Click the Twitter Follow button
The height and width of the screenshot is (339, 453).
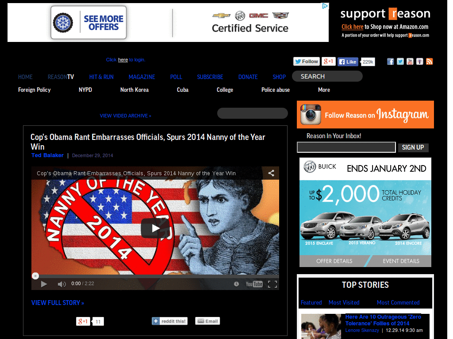[307, 61]
